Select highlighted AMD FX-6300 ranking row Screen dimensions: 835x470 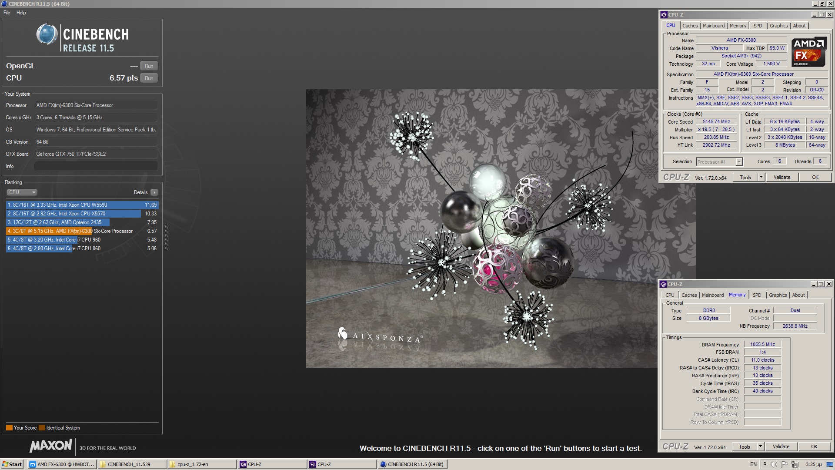pos(82,231)
